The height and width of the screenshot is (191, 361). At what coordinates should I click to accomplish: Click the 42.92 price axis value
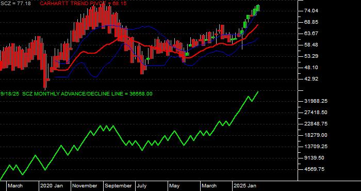click(311, 79)
